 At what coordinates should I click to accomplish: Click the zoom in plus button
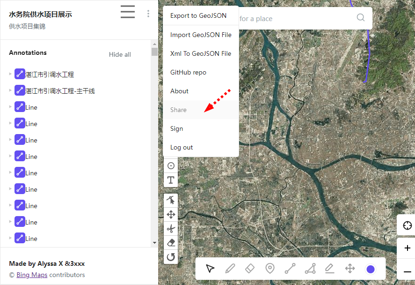407,248
